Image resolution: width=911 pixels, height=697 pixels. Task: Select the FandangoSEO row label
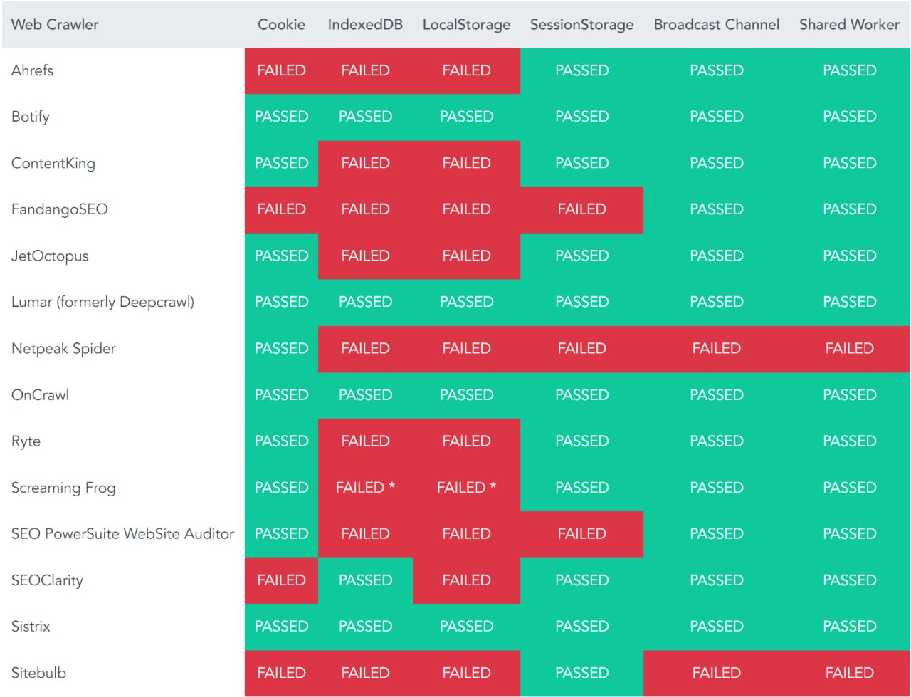click(x=59, y=209)
